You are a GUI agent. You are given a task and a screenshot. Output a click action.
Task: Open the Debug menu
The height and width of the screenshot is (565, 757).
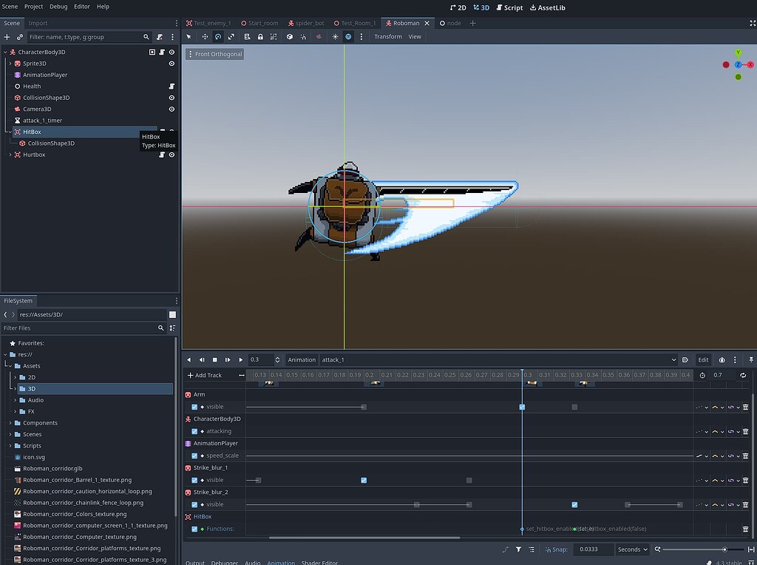pos(58,7)
